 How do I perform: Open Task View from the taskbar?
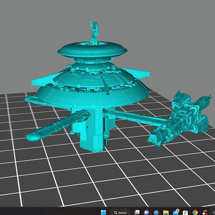[x=137, y=212]
